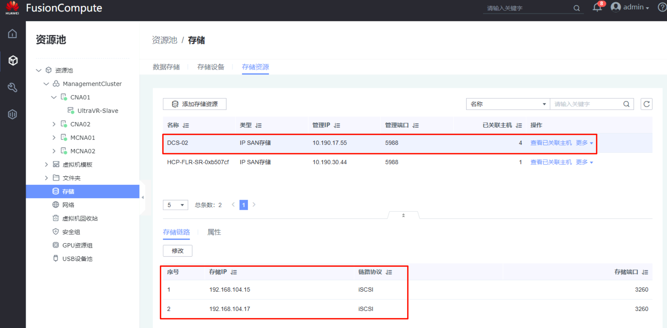Sort table by 已关联主机 column

coord(519,125)
